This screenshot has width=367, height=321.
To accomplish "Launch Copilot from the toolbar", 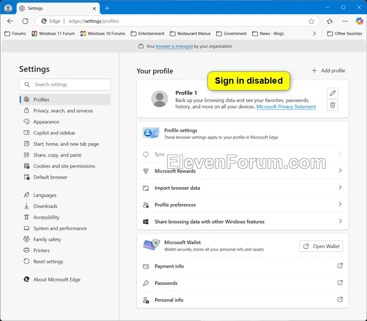I will point(360,22).
